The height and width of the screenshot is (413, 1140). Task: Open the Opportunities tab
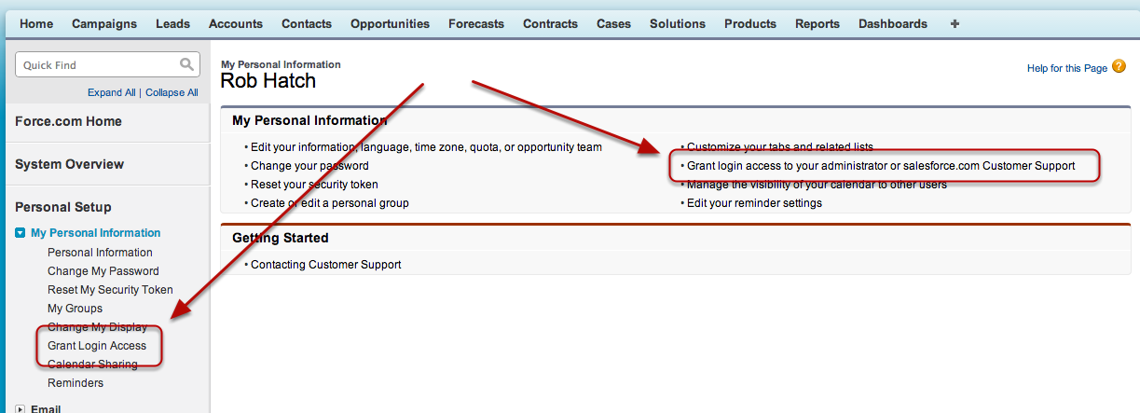pos(390,23)
